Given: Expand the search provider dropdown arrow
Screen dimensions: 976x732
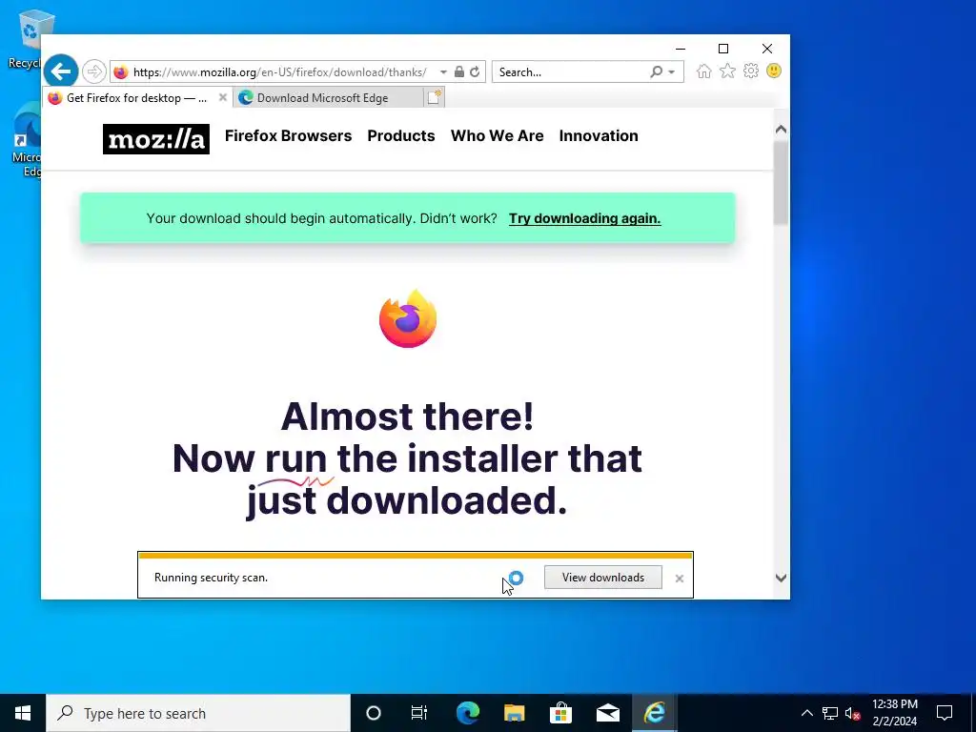Looking at the screenshot, I should [x=672, y=72].
